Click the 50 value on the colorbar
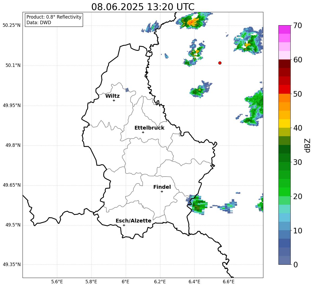This screenshot has width=314, height=287. click(297, 94)
